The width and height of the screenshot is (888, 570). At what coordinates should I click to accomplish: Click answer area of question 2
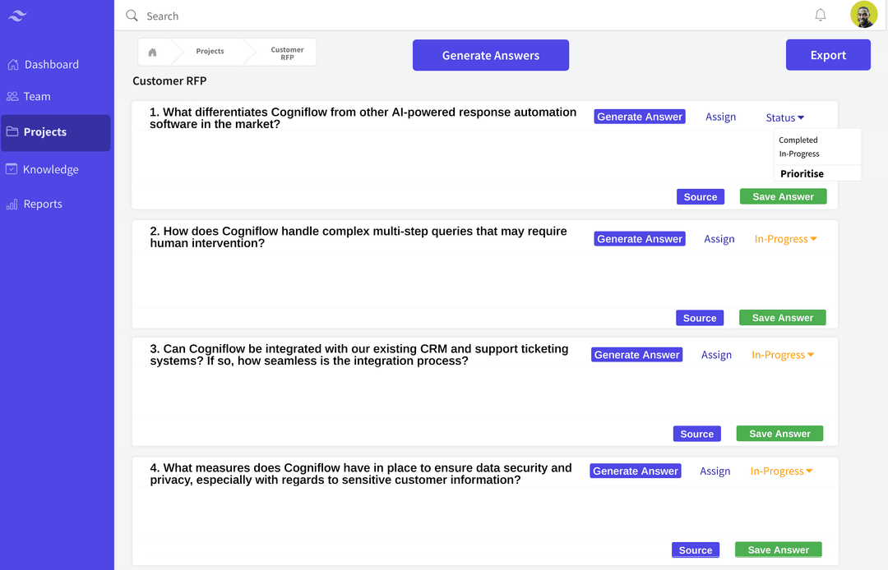point(485,280)
